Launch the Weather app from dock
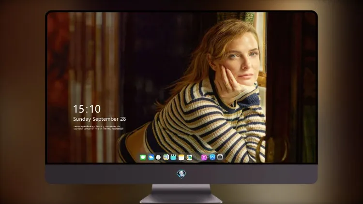363x204 pixels. click(151, 157)
